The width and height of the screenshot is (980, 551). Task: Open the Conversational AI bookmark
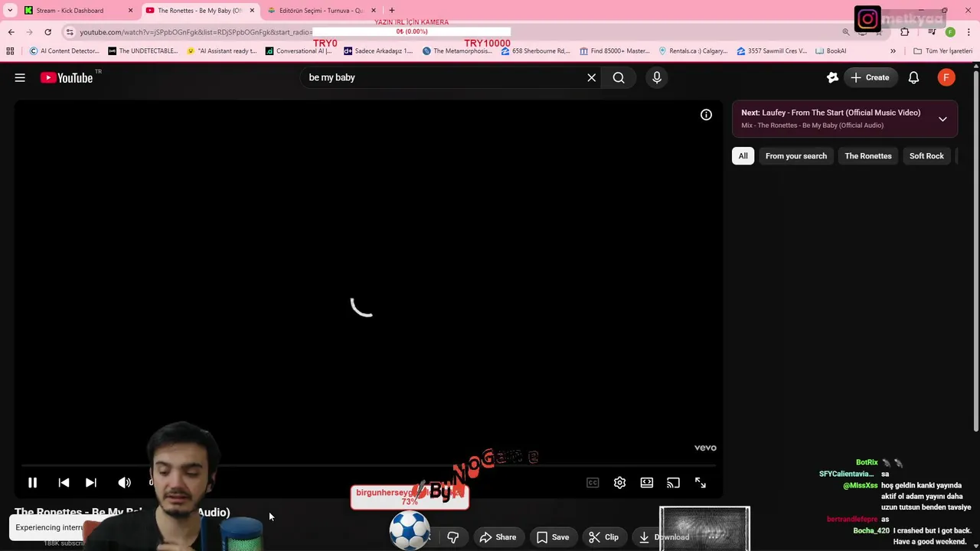[x=299, y=51]
